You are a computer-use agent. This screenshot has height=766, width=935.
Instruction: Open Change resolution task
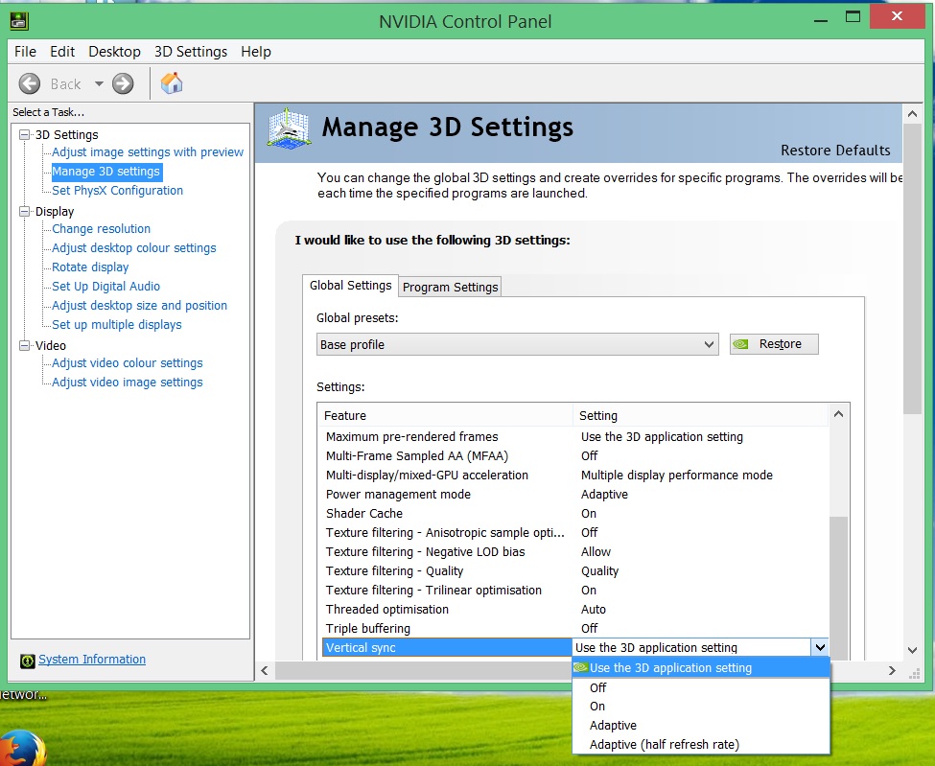101,229
